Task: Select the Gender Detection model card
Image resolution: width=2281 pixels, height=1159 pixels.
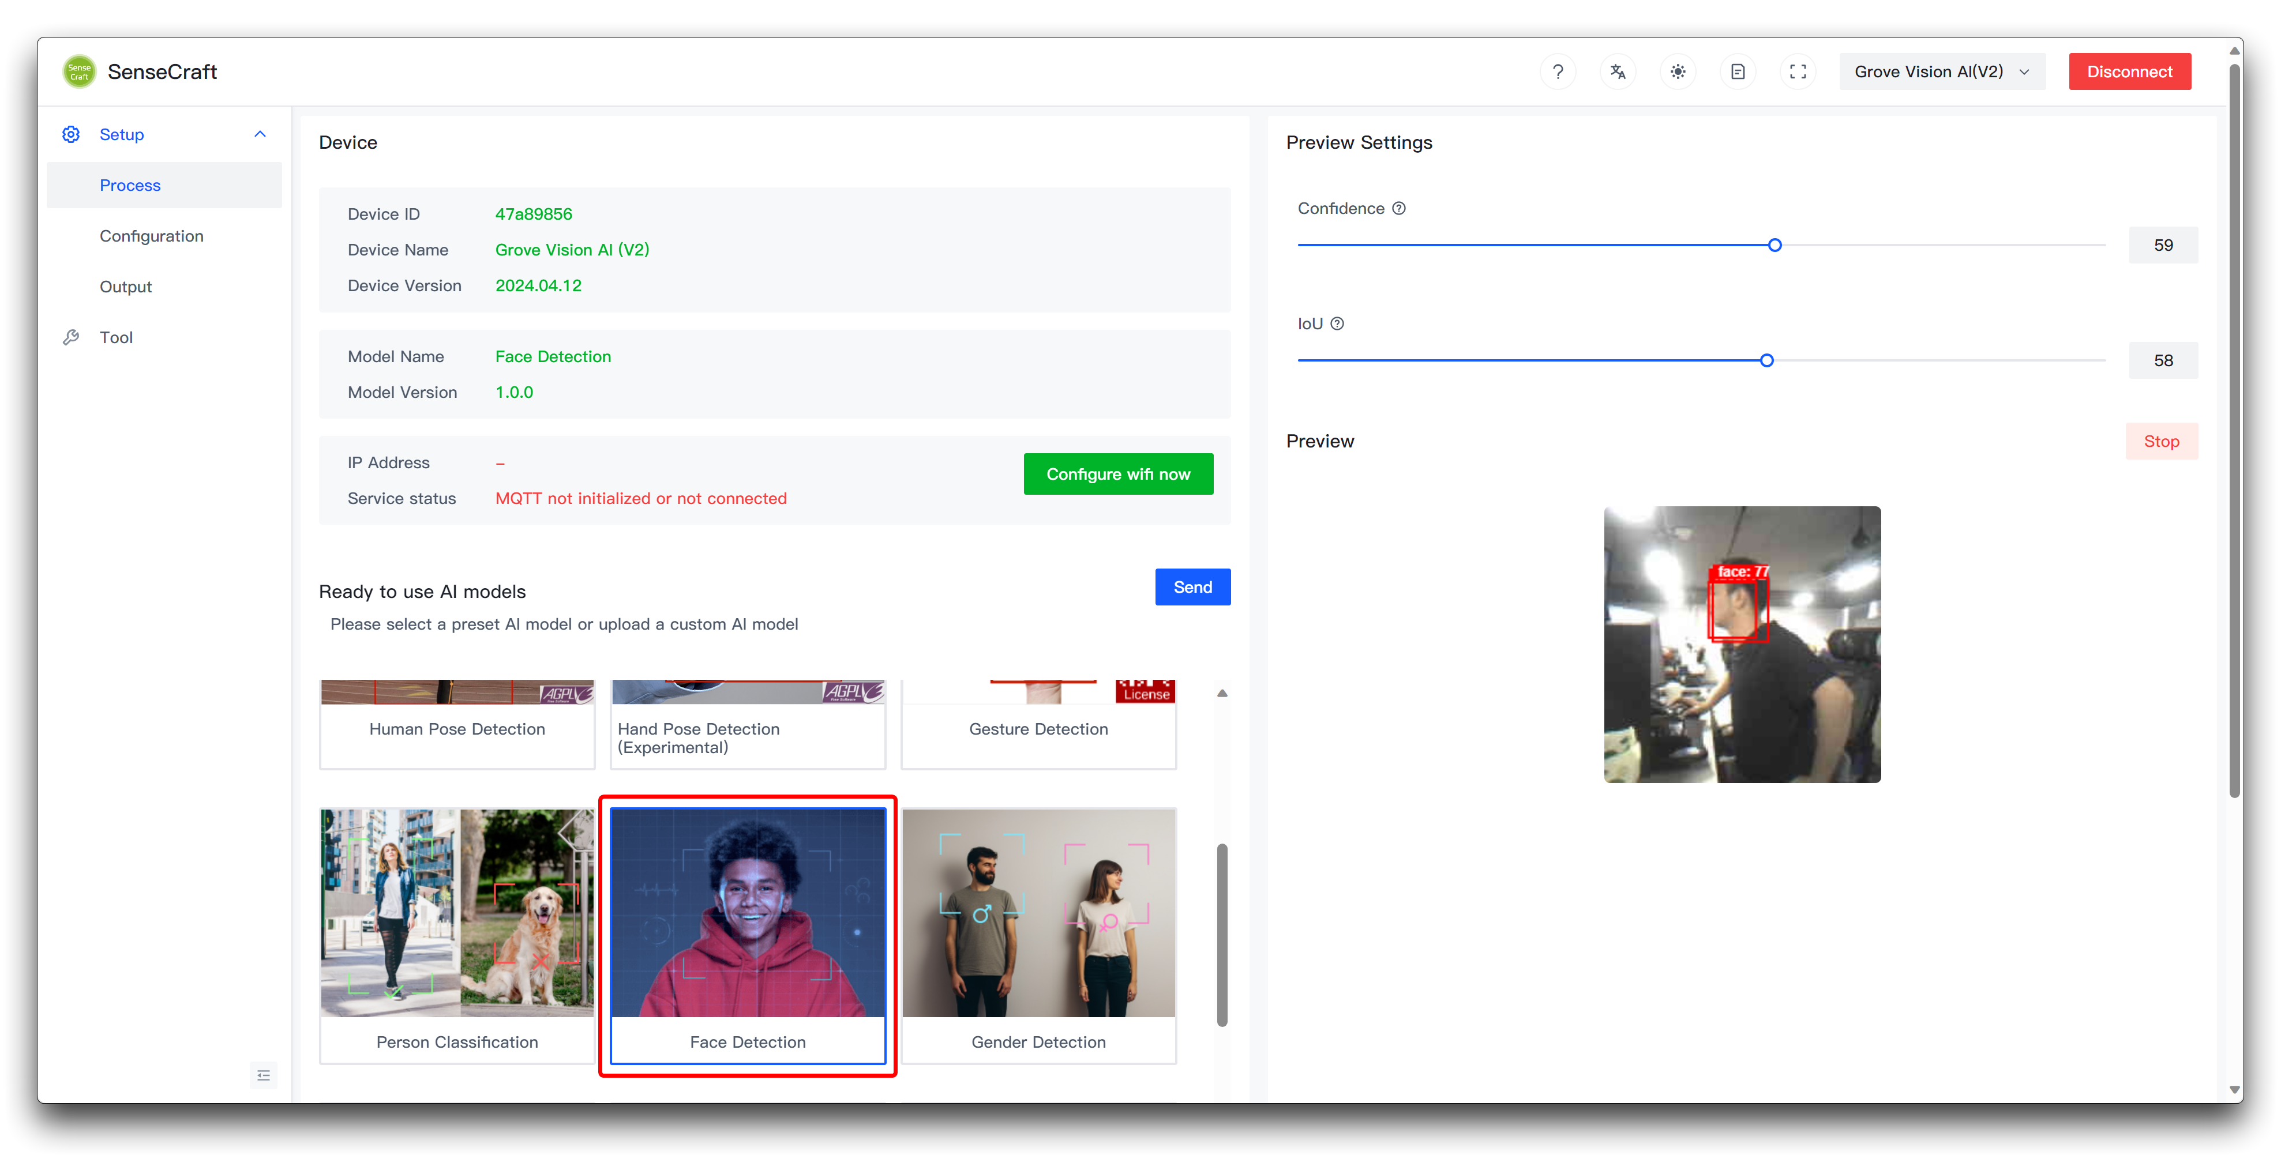Action: pyautogui.click(x=1038, y=936)
